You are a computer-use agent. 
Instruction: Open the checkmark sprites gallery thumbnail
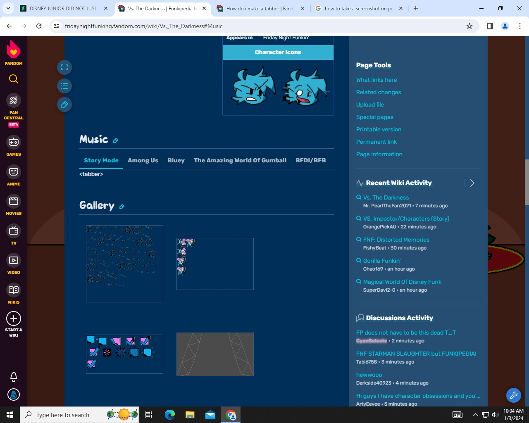[124, 354]
